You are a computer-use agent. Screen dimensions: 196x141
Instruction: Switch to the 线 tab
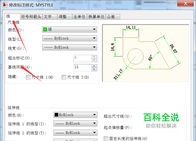(x=12, y=16)
